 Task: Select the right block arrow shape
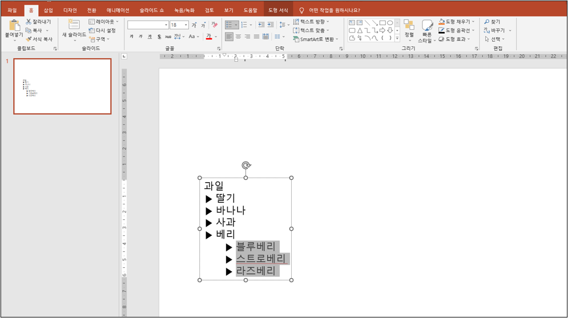coord(382,30)
